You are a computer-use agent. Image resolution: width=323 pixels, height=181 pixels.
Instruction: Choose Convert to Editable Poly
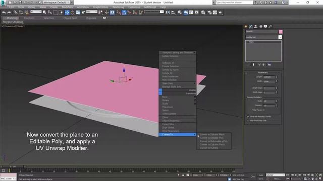pos(211,138)
